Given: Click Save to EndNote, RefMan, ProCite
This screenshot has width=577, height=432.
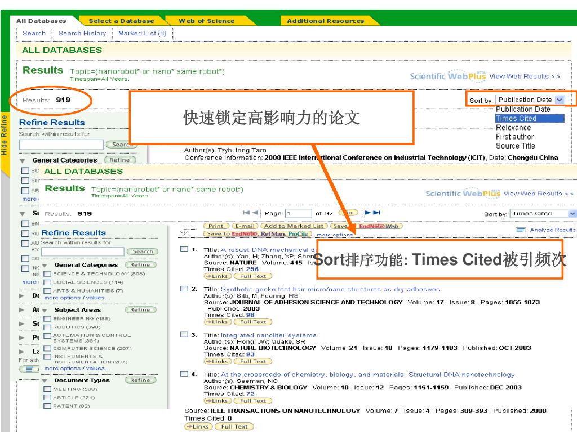Looking at the screenshot, I should 258,233.
